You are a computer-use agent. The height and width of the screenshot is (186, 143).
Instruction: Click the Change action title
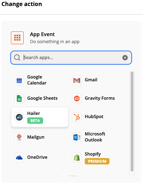click(x=22, y=4)
